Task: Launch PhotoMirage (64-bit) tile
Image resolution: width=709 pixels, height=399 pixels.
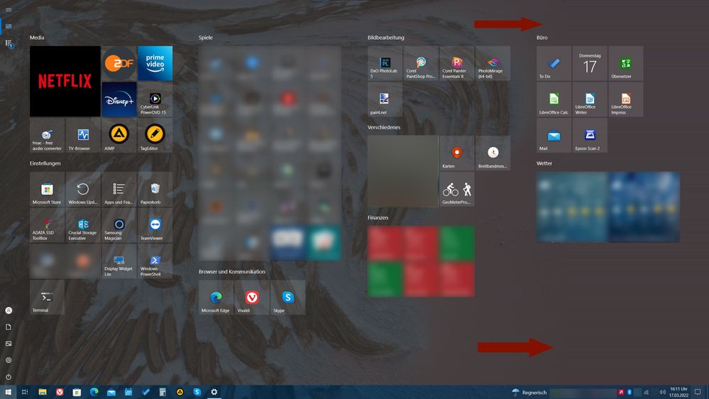Action: click(493, 63)
